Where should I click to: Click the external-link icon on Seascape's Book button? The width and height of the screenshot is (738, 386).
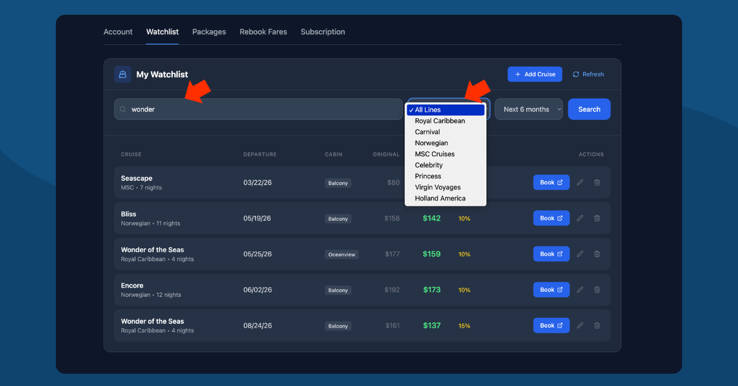(x=559, y=182)
